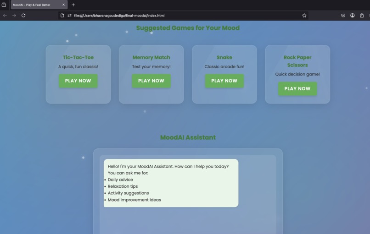This screenshot has height=234, width=370.
Task: Open the tab list icon at top left
Action: 4,5
